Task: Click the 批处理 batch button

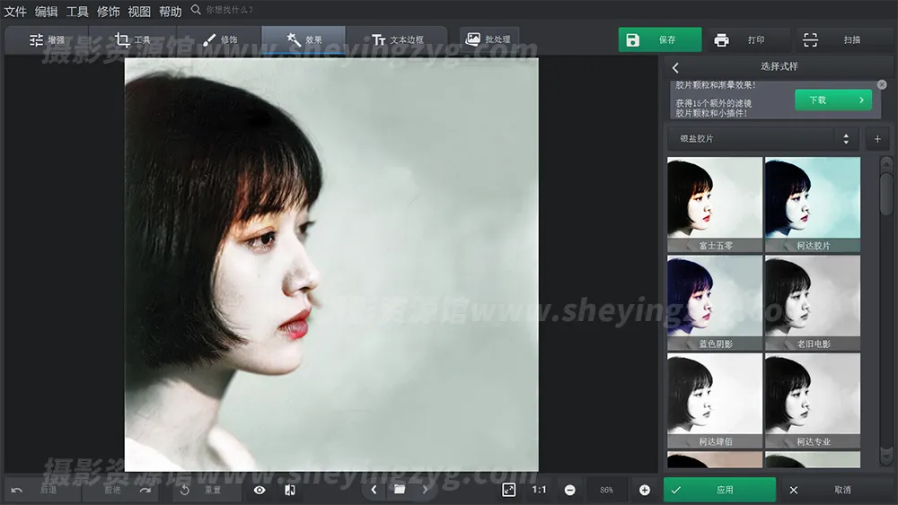Action: tap(489, 39)
